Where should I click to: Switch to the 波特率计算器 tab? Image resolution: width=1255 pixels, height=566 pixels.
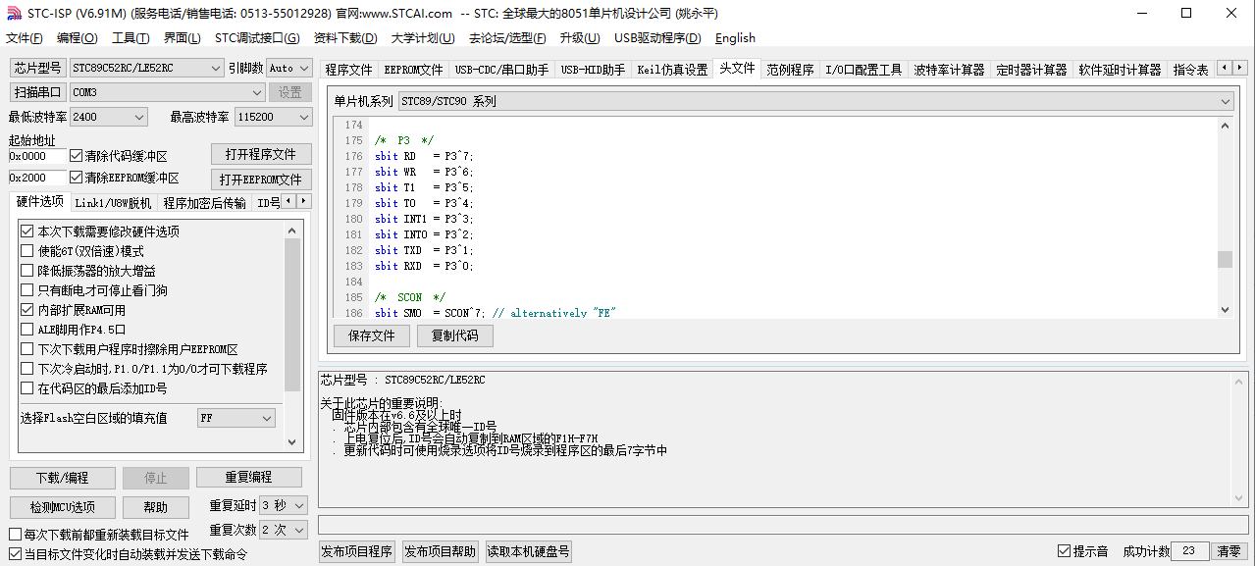[x=949, y=70]
